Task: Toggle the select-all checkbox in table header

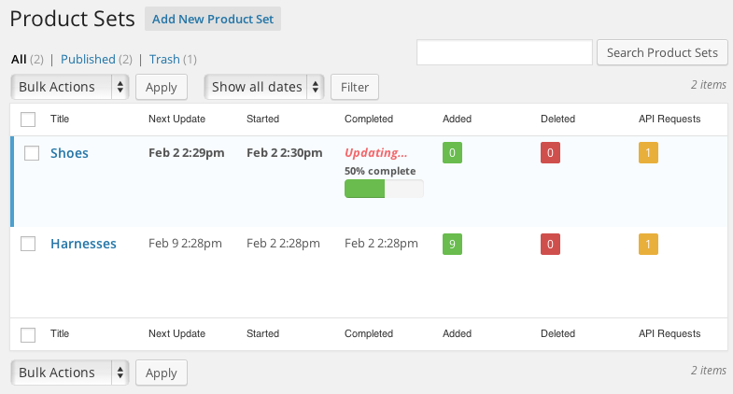Action: pos(29,120)
